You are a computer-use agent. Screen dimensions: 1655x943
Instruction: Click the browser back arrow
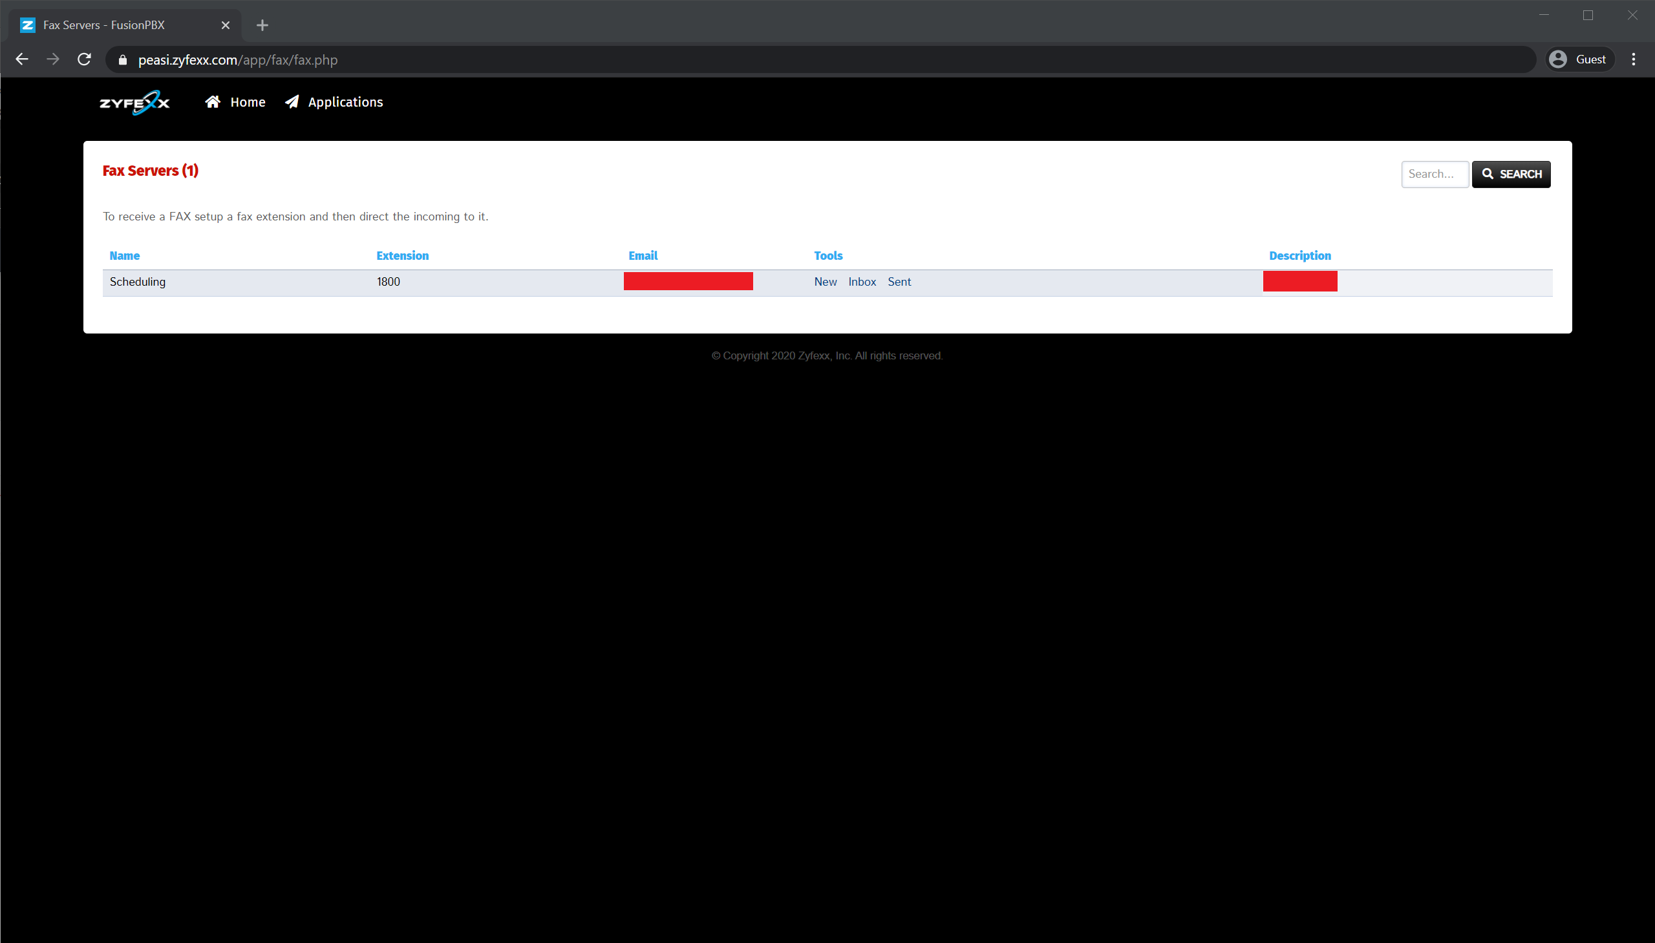click(x=22, y=59)
